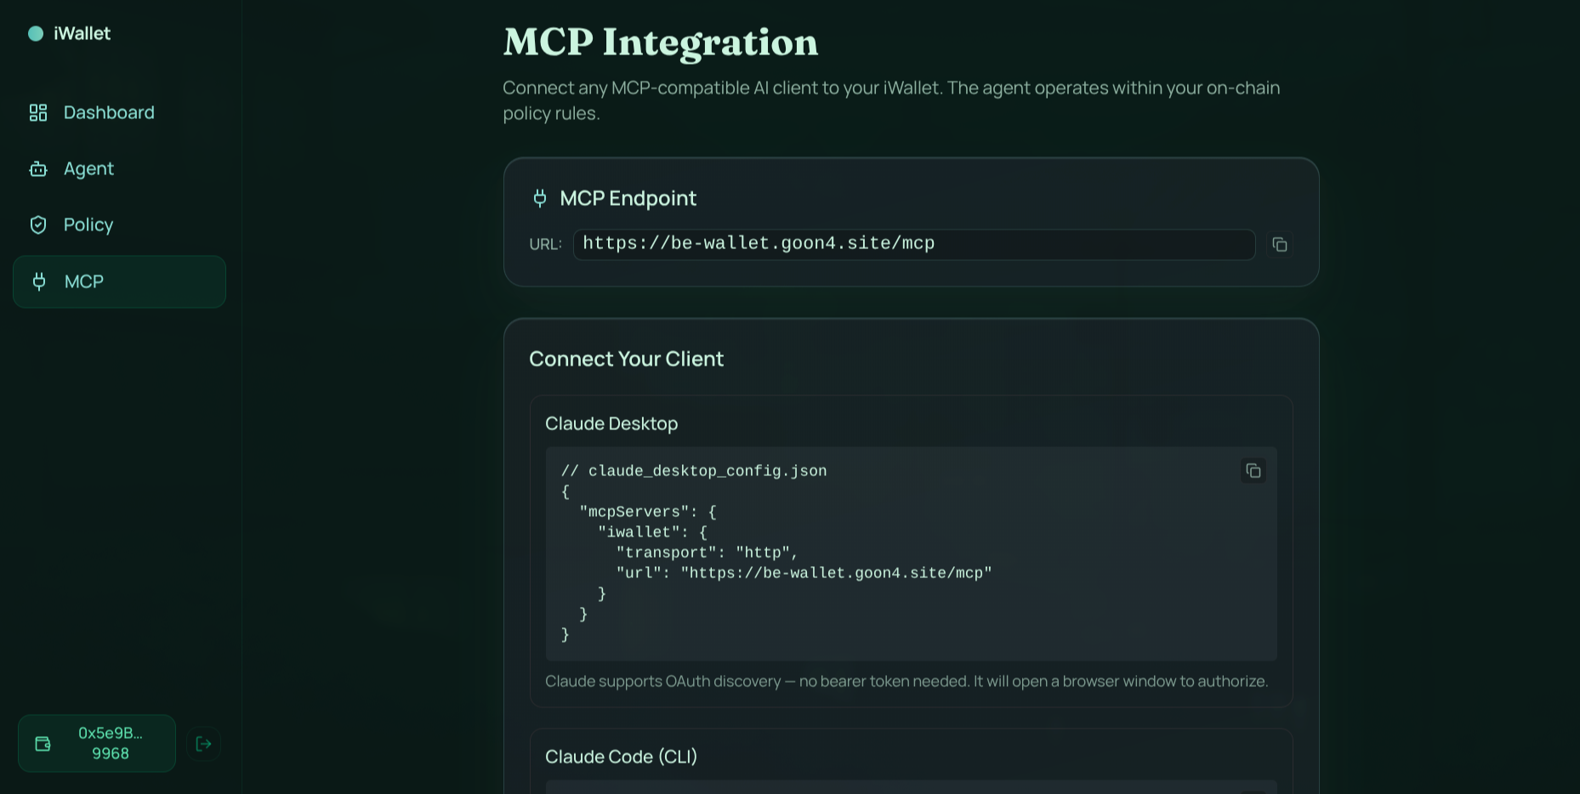Click the 0x5e9B...9968 wallet button

97,744
